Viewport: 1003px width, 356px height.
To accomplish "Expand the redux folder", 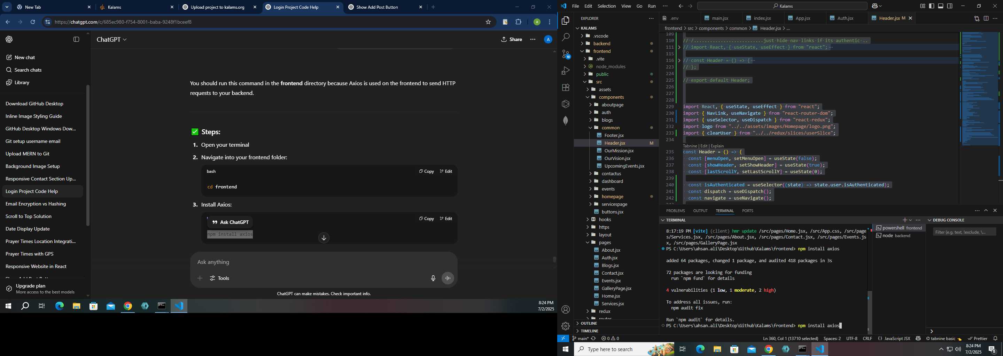I will (x=604, y=311).
